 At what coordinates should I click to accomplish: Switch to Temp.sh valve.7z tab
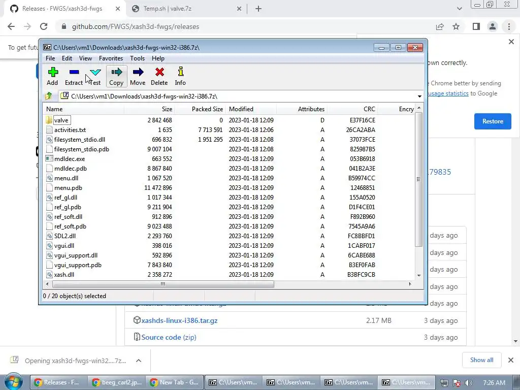click(186, 9)
